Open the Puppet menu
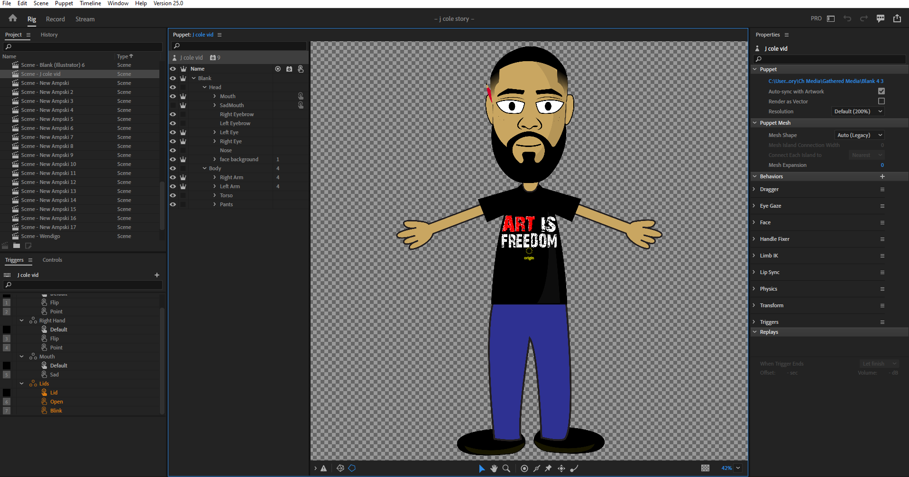Viewport: 909px width, 477px height. (x=64, y=3)
